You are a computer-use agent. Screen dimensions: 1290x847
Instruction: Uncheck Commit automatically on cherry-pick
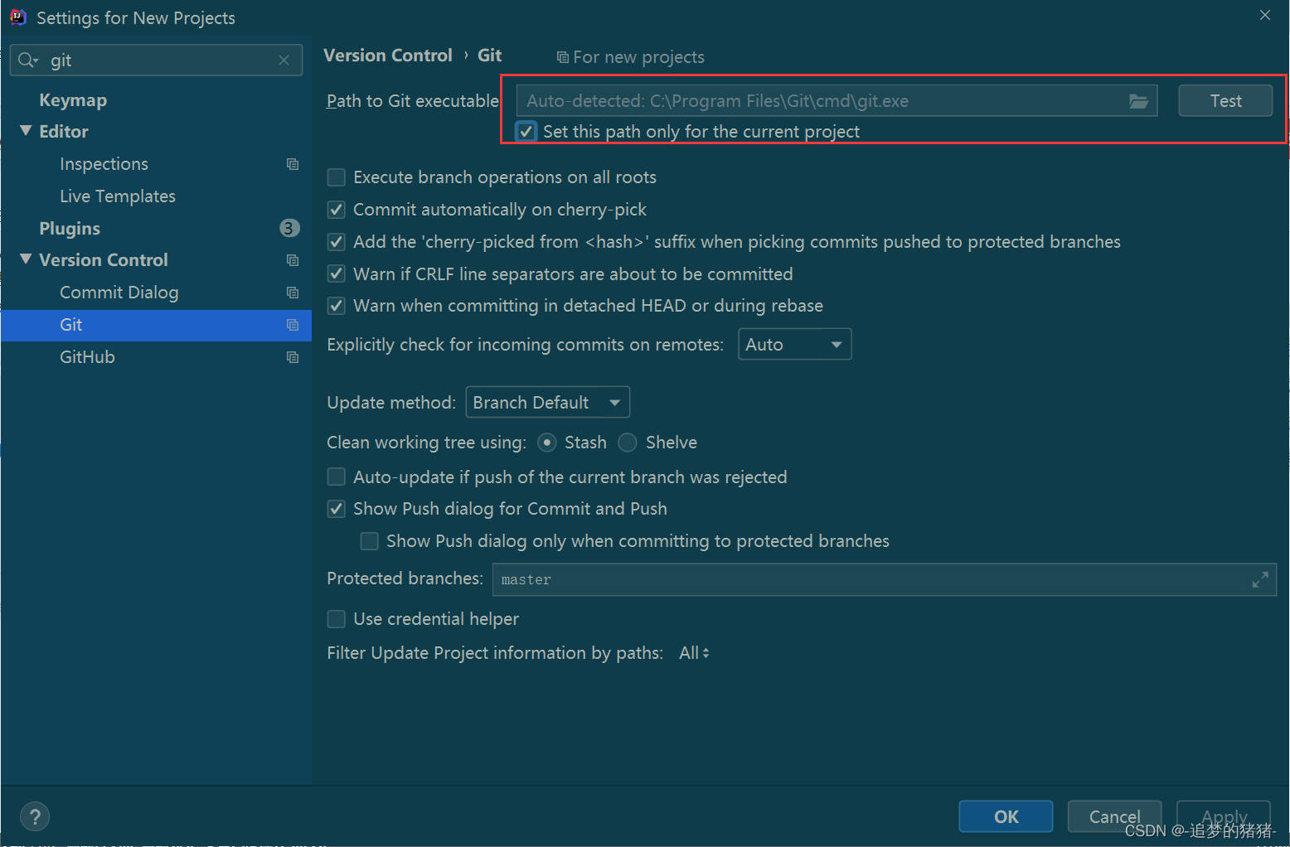point(336,210)
